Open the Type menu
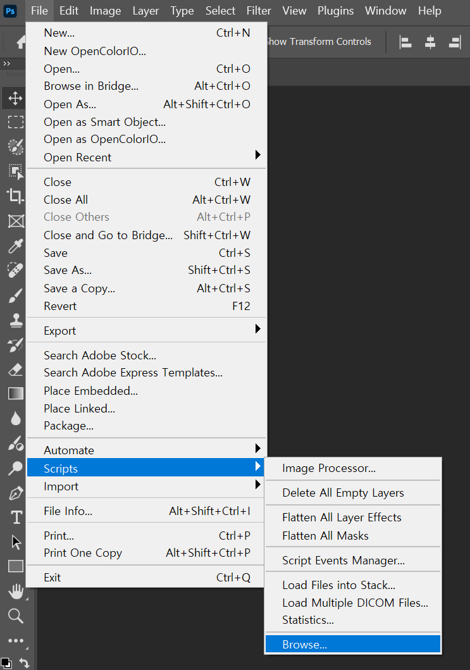470x670 pixels. (182, 11)
